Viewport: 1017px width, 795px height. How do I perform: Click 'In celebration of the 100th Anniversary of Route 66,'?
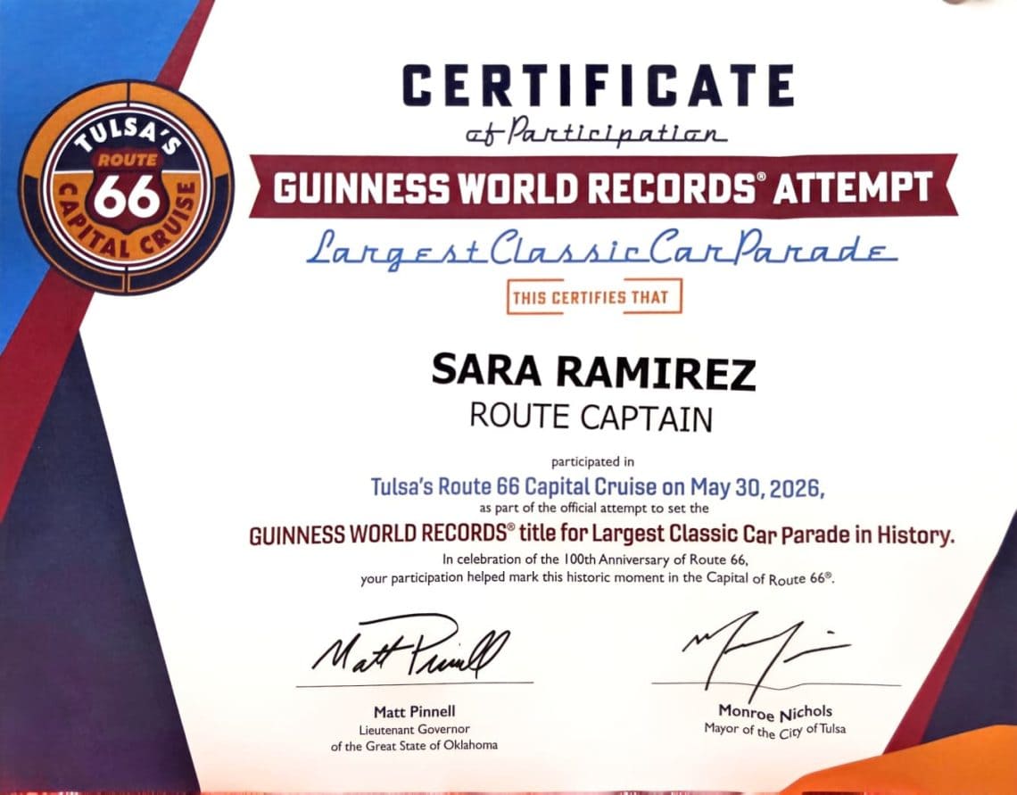596,559
